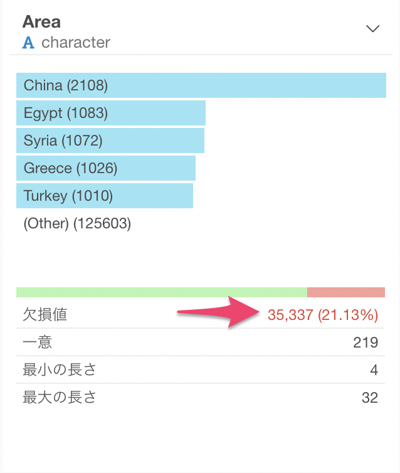
Task: Click the blue character type icon
Action: [x=28, y=43]
